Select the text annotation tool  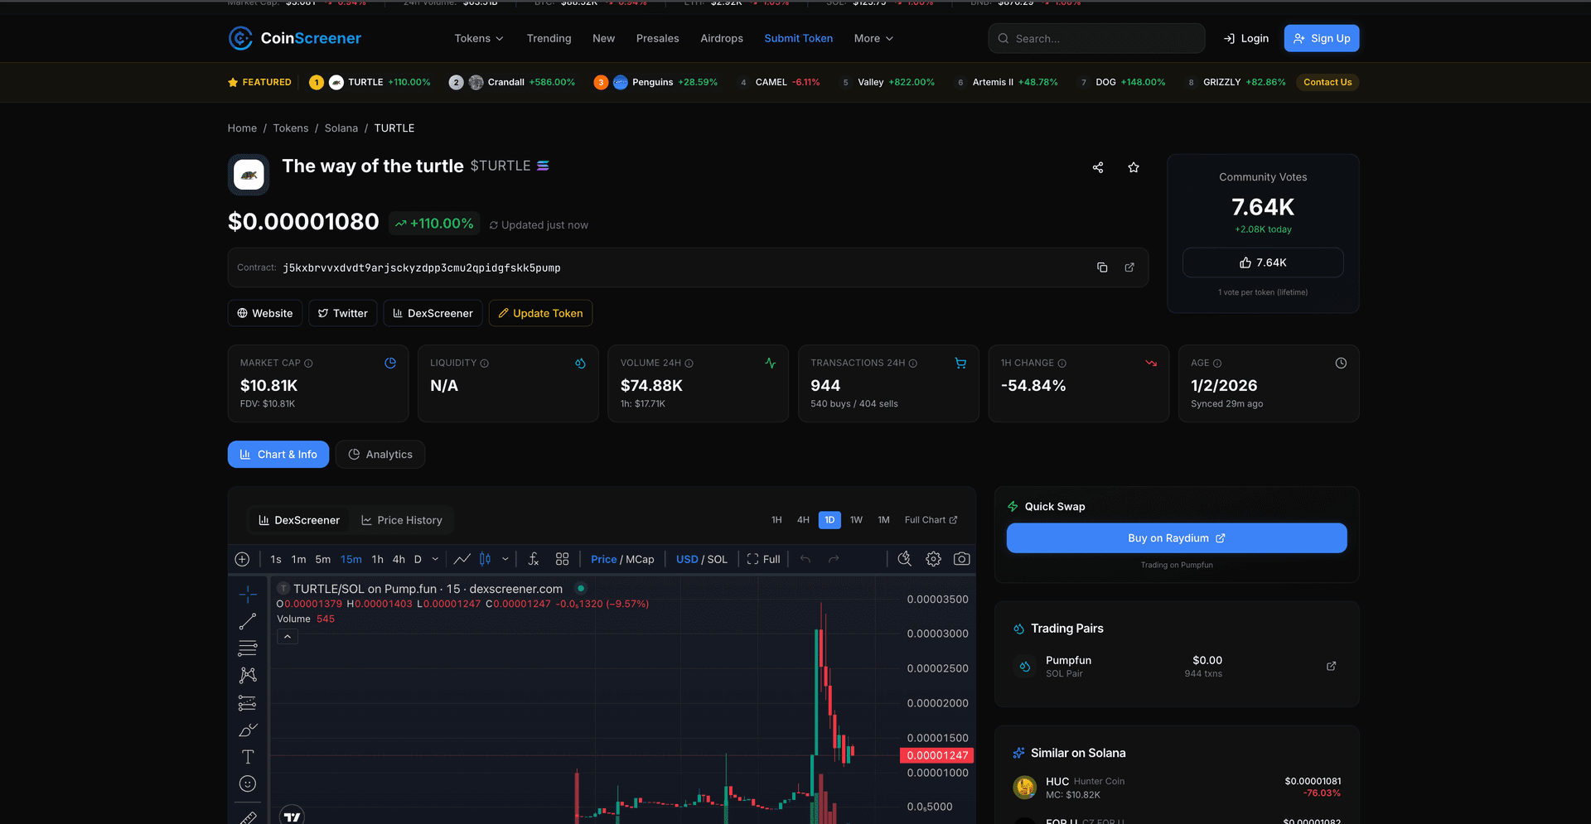[x=248, y=757]
